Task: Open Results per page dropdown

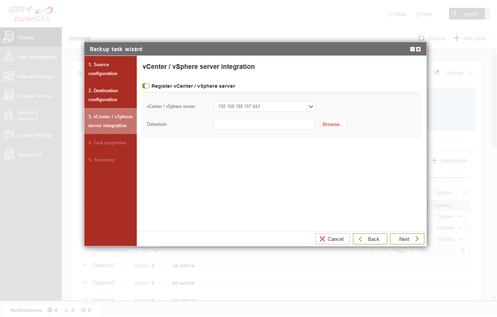Action: 156,251
